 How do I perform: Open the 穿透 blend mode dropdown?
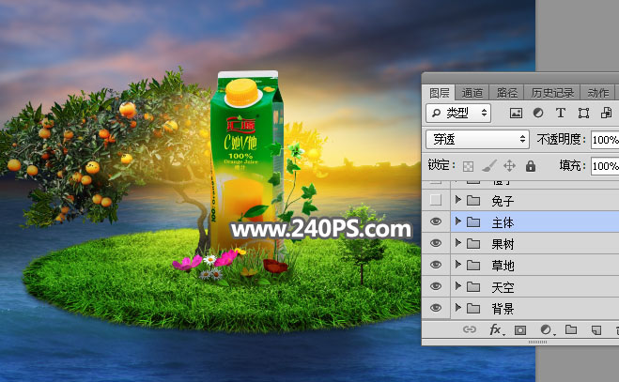(x=477, y=139)
